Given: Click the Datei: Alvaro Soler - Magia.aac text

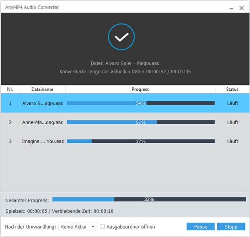Looking at the screenshot, I should [x=125, y=63].
